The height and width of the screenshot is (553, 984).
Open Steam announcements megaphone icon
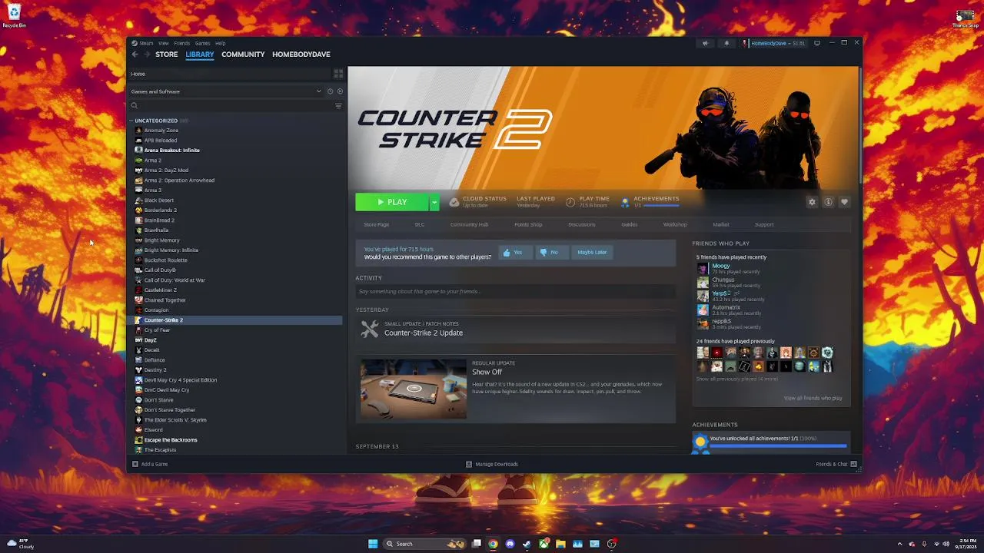(705, 43)
